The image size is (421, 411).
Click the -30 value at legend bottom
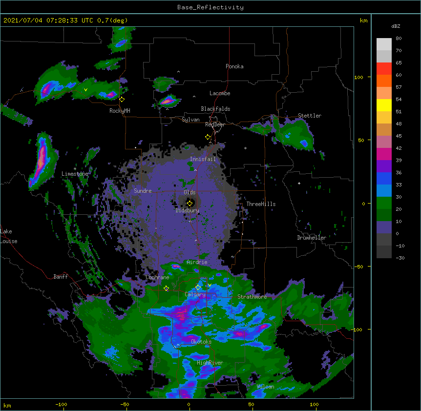(x=400, y=258)
